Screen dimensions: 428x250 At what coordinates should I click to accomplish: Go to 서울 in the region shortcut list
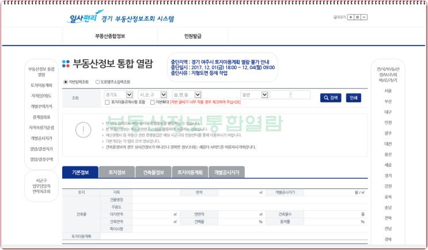(x=388, y=91)
